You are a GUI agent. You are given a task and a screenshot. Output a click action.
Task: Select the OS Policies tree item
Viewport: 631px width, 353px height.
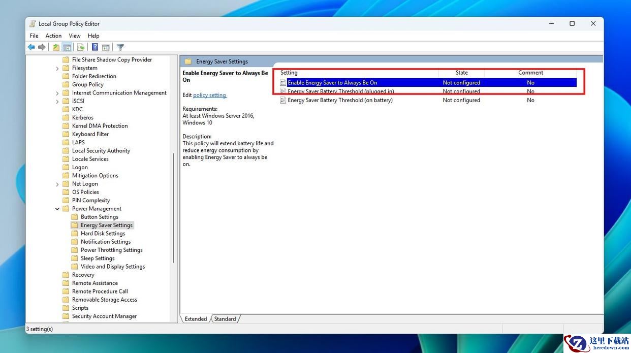[x=85, y=192]
